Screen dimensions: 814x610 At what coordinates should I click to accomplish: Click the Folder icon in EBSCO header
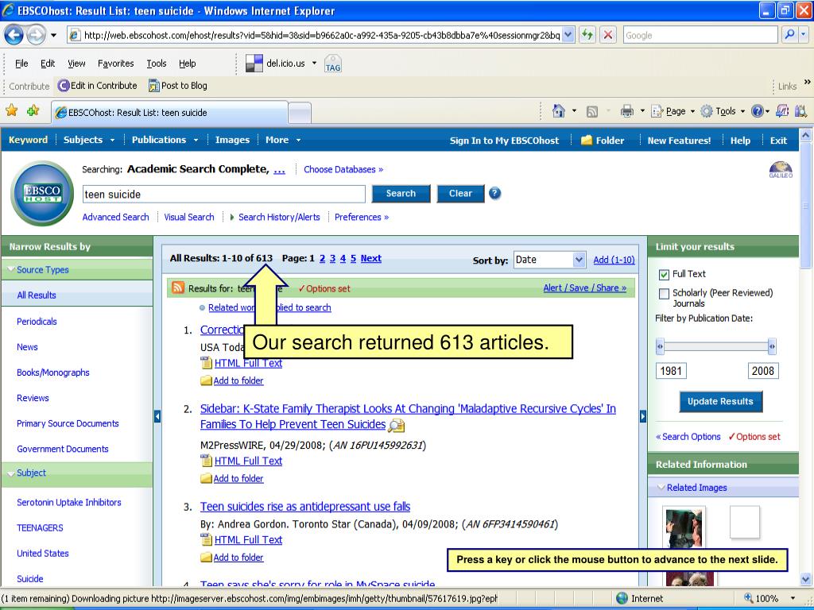click(586, 140)
